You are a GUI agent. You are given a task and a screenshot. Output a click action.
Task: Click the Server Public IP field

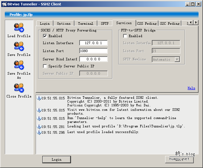93,73
